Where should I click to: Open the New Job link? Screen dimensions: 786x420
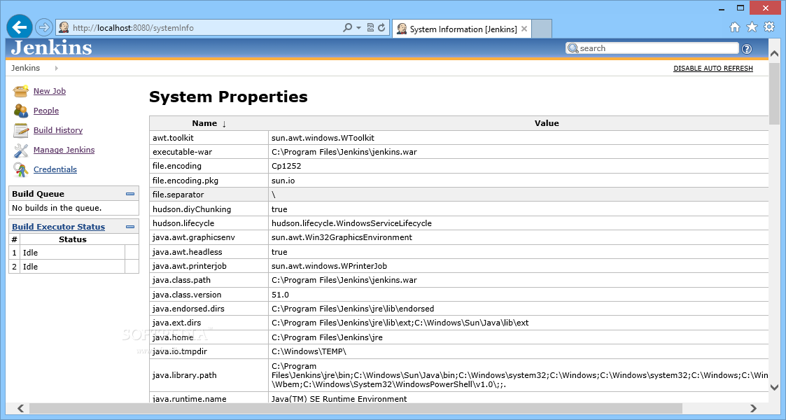click(50, 91)
